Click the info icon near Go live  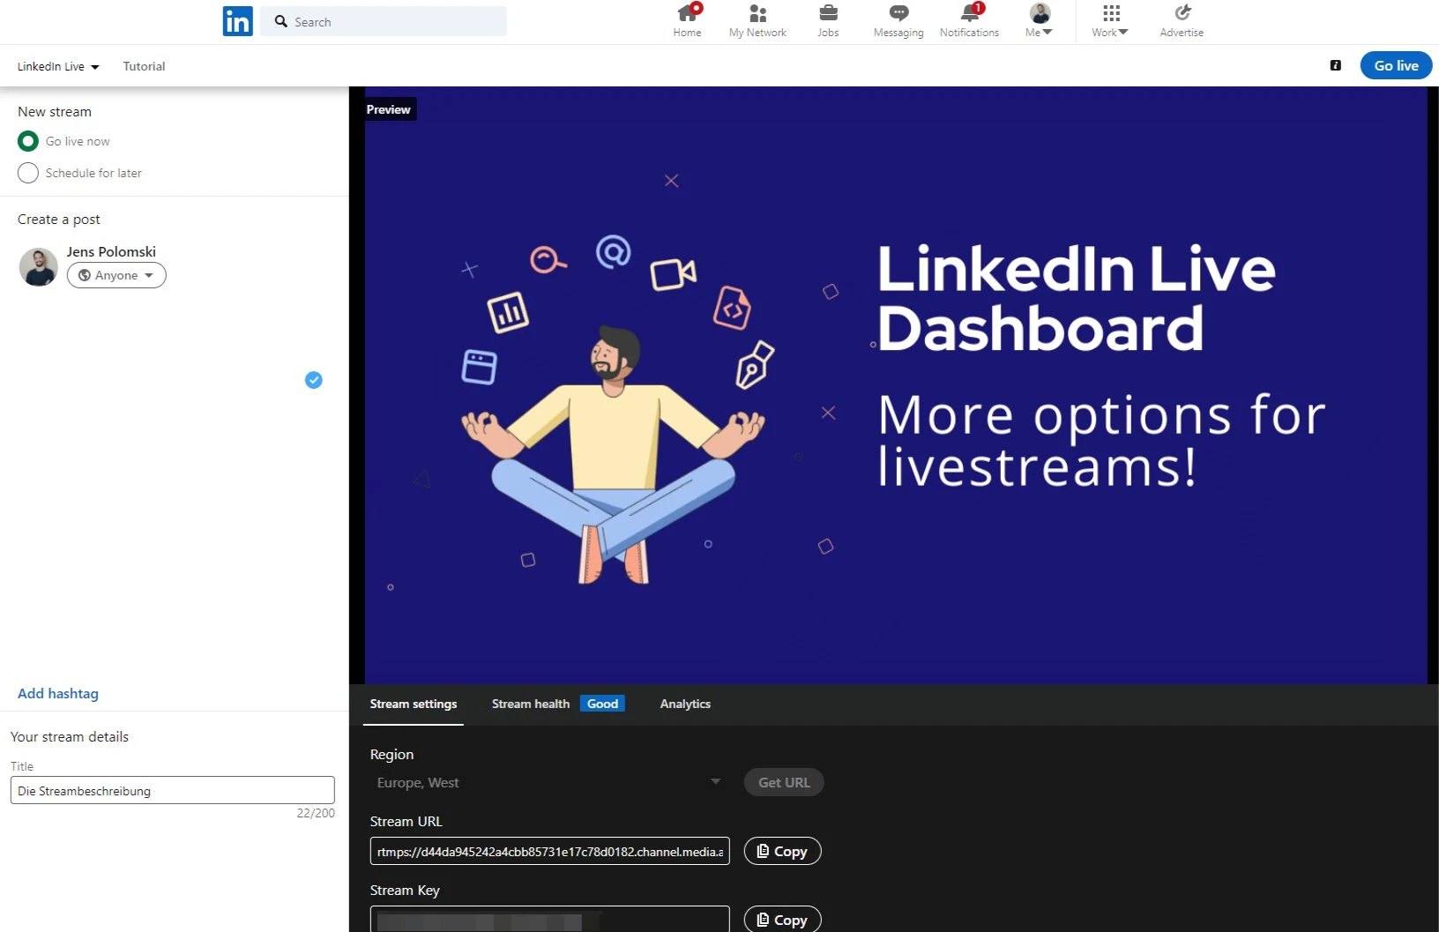click(x=1335, y=65)
